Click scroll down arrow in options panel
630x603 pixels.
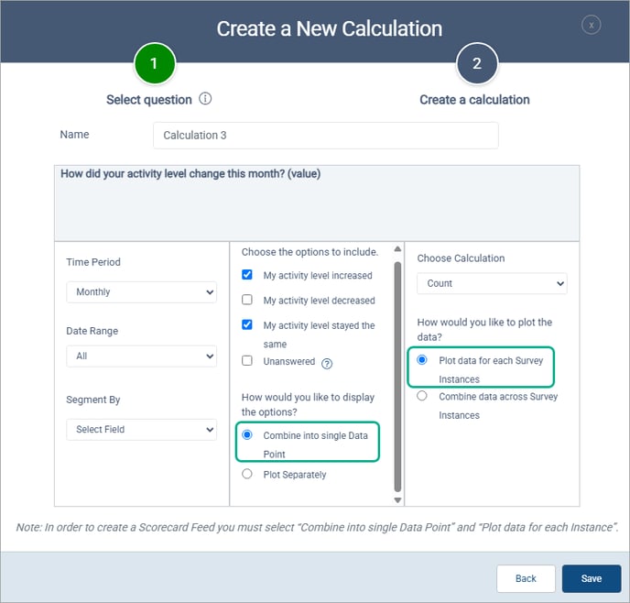[x=397, y=499]
